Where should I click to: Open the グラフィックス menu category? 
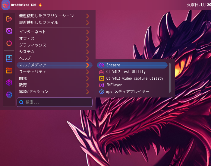[x=55, y=45]
